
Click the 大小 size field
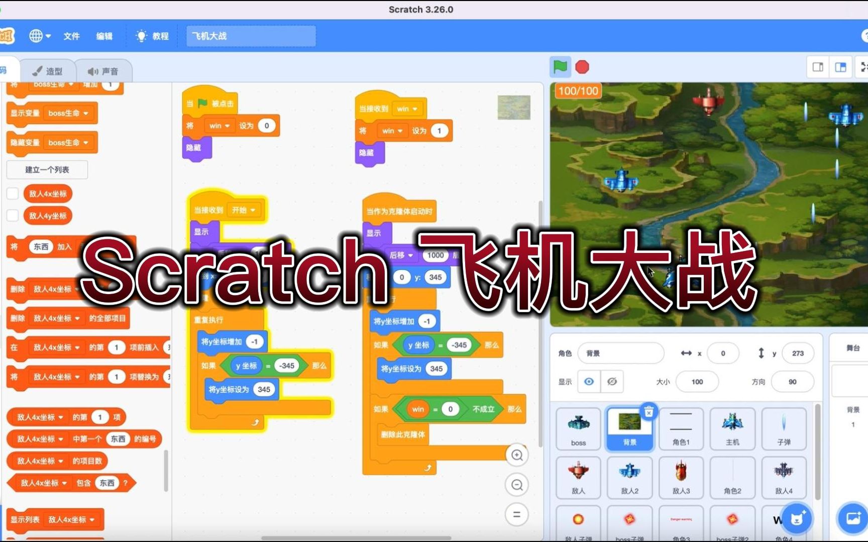697,382
